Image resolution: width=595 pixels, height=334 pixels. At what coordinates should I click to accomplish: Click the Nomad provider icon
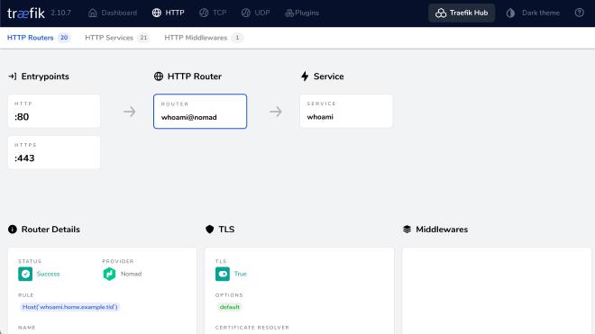[x=109, y=274]
